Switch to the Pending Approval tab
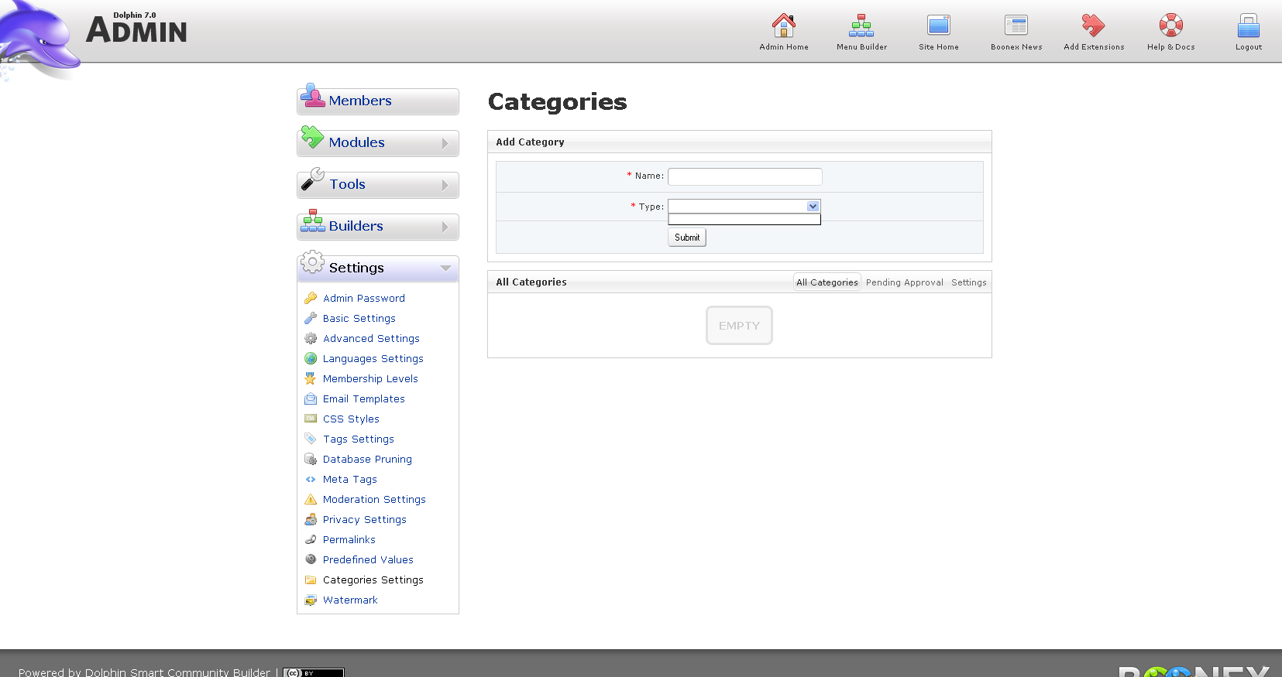 (904, 282)
